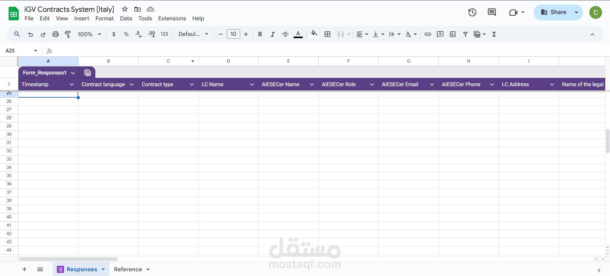Click the Share button

pyautogui.click(x=552, y=12)
